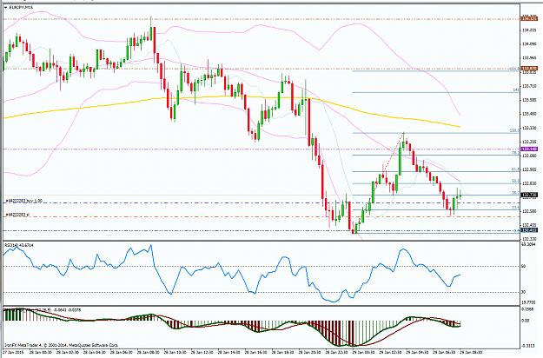
Task: Click price axis value 132.455
Action: tap(529, 225)
